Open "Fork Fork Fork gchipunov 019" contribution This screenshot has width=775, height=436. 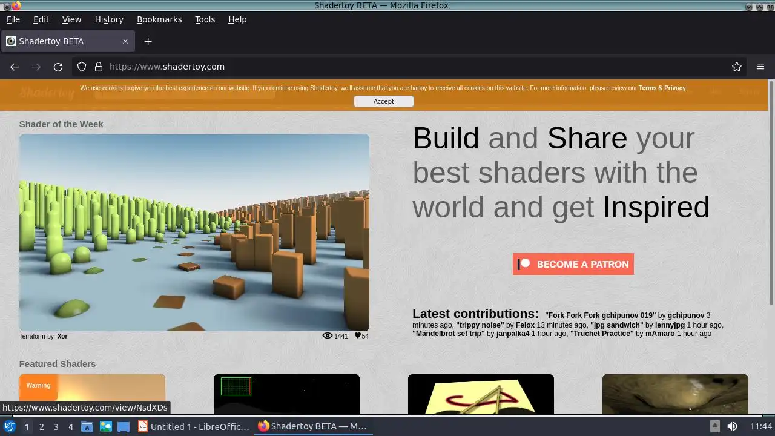coord(600,315)
